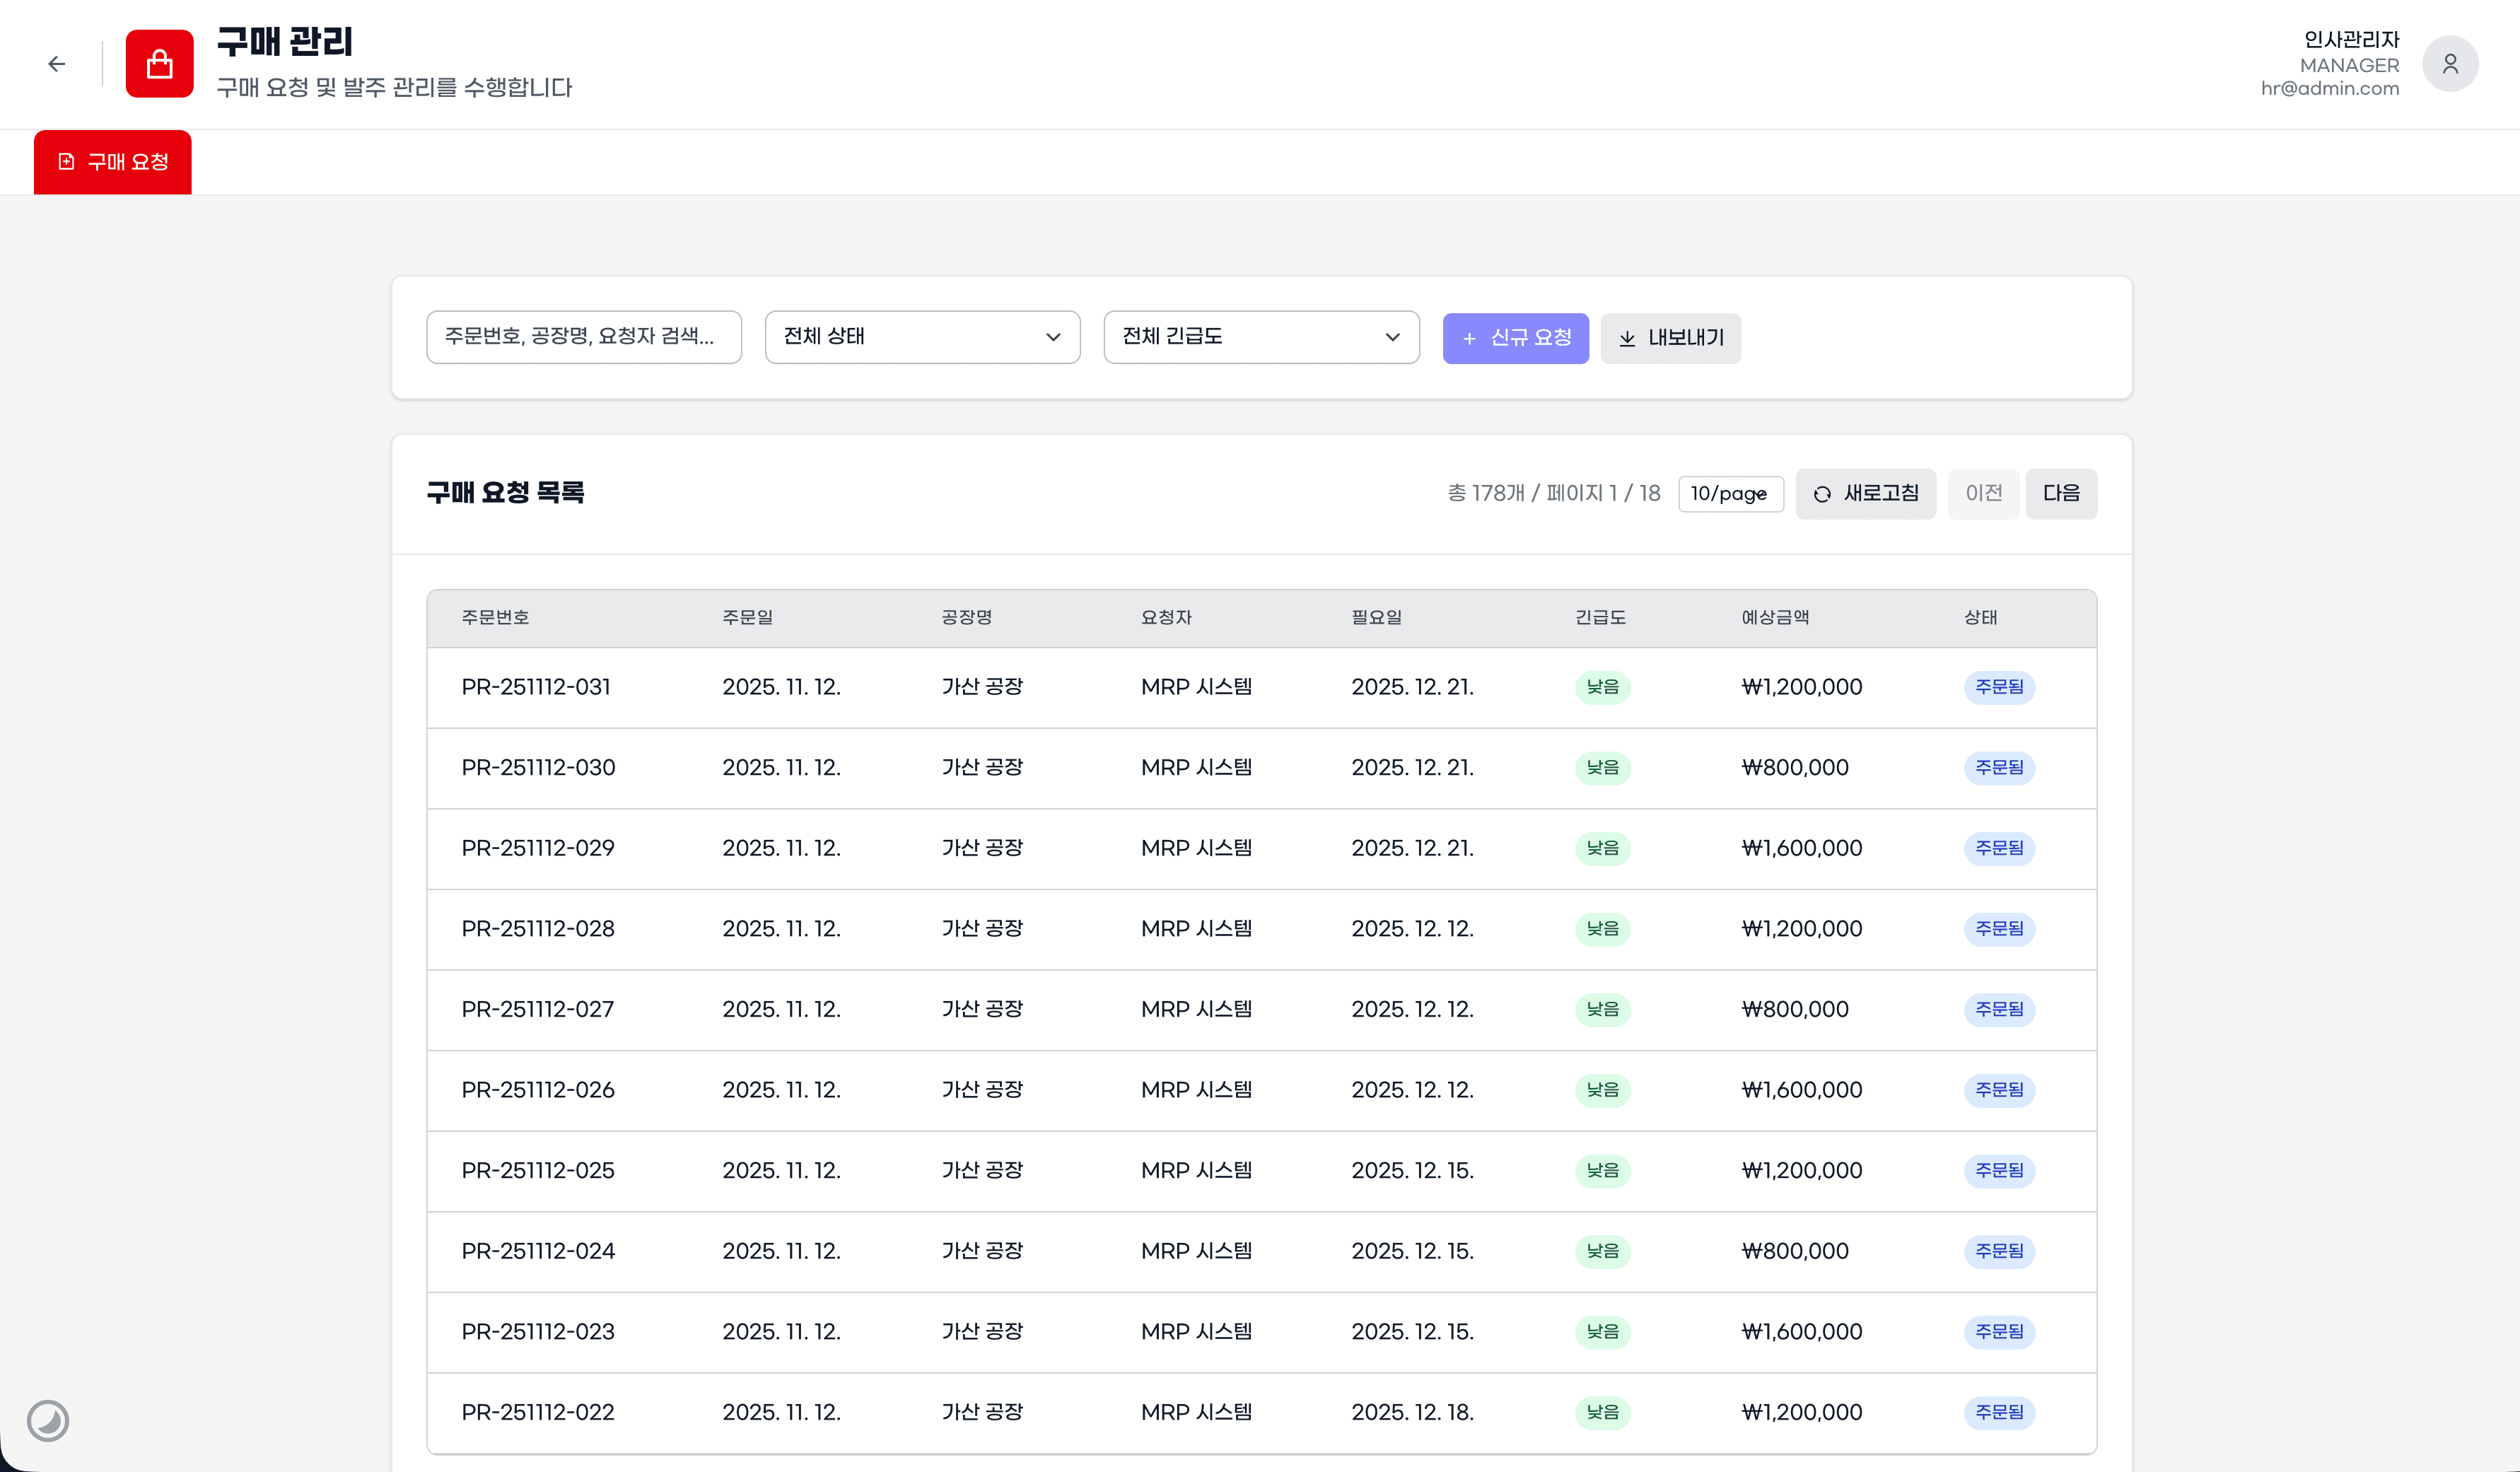Viewport: 2520px width, 1472px height.
Task: Focus the 주문번호 search input field
Action: click(x=583, y=337)
